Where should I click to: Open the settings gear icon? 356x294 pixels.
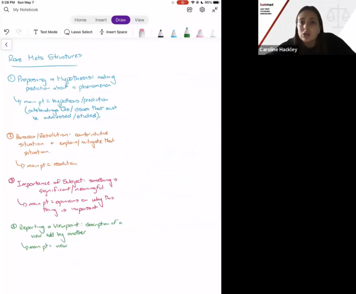tap(202, 9)
